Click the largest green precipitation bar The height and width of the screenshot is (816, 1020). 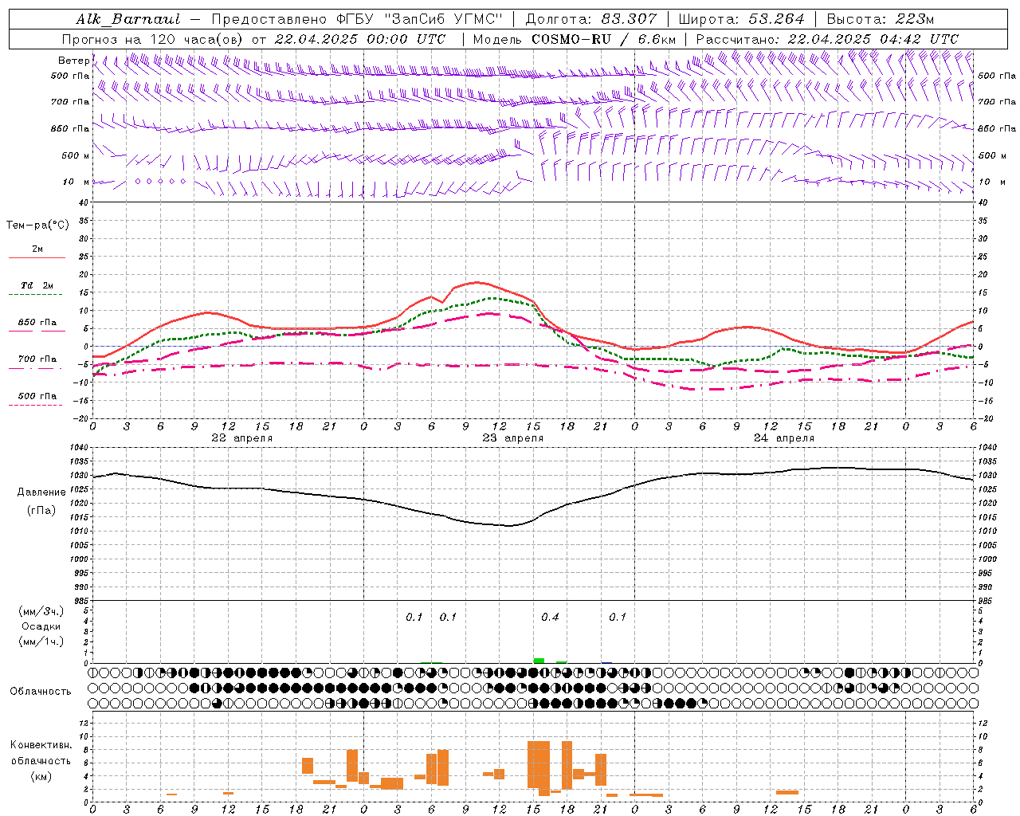click(x=539, y=661)
